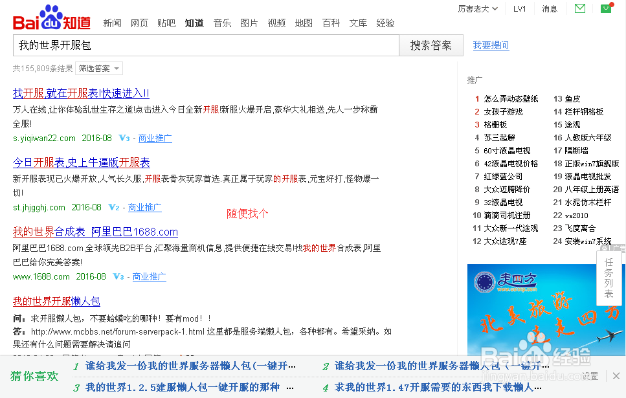The width and height of the screenshot is (626, 398).
Task: Click V2 badge beside st.jhjgghj.com result
Action: pos(114,207)
